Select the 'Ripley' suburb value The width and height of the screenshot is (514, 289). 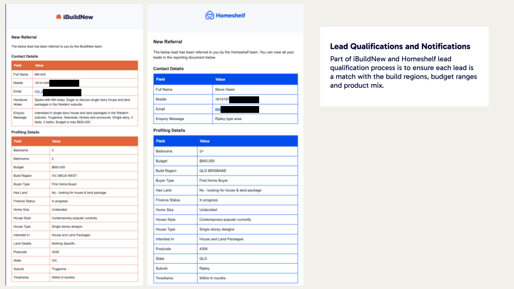tap(204, 268)
